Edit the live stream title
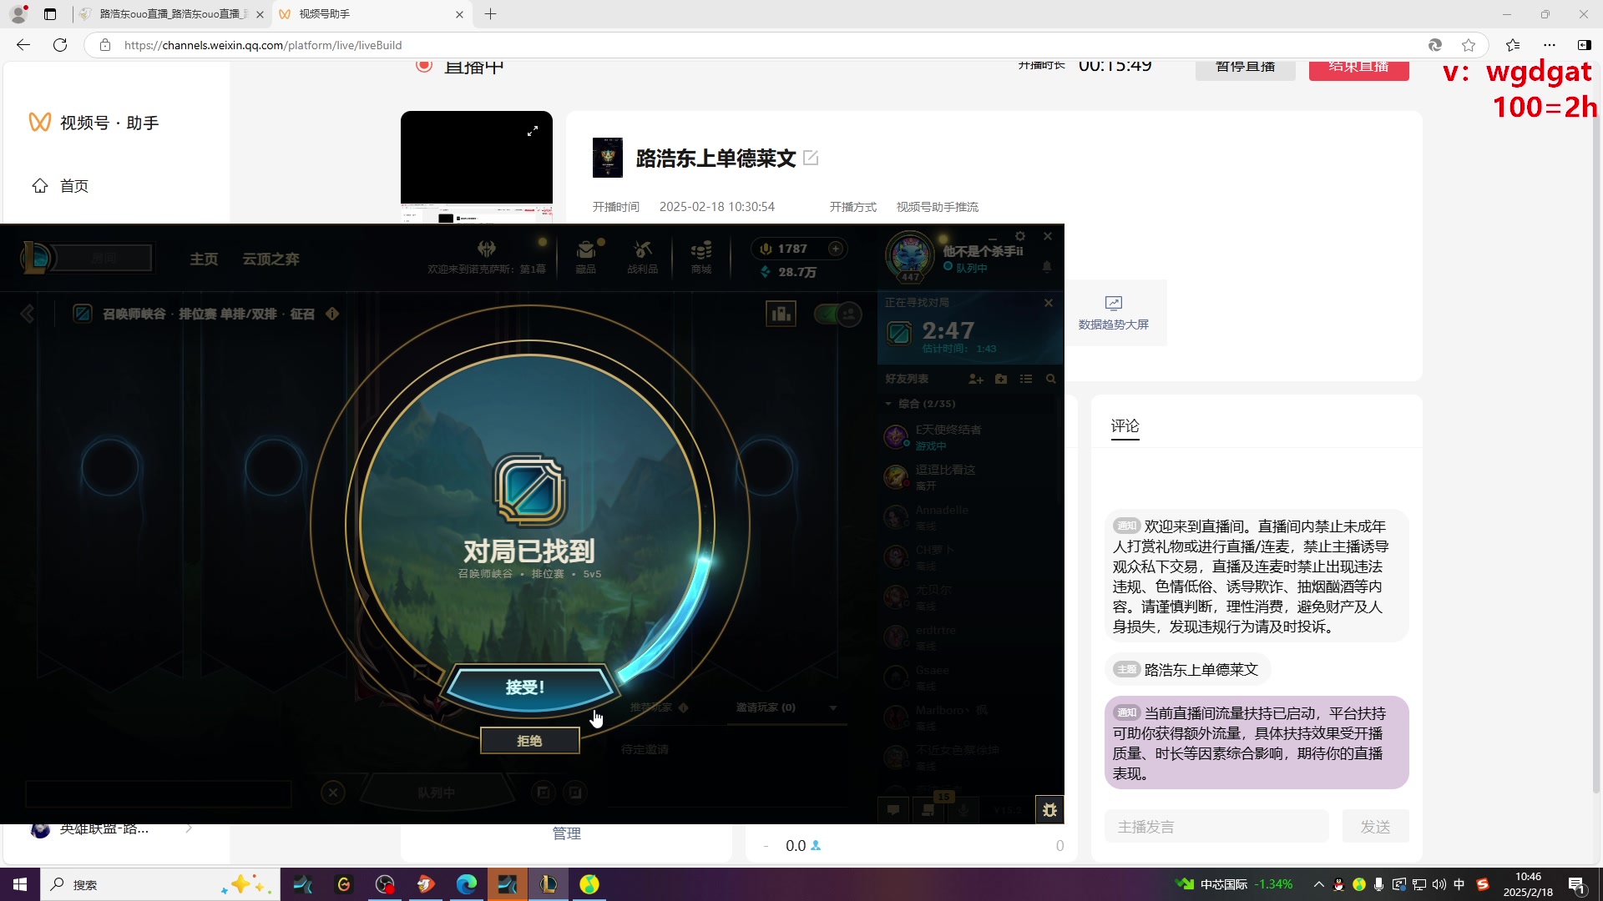The width and height of the screenshot is (1603, 901). pos(811,158)
